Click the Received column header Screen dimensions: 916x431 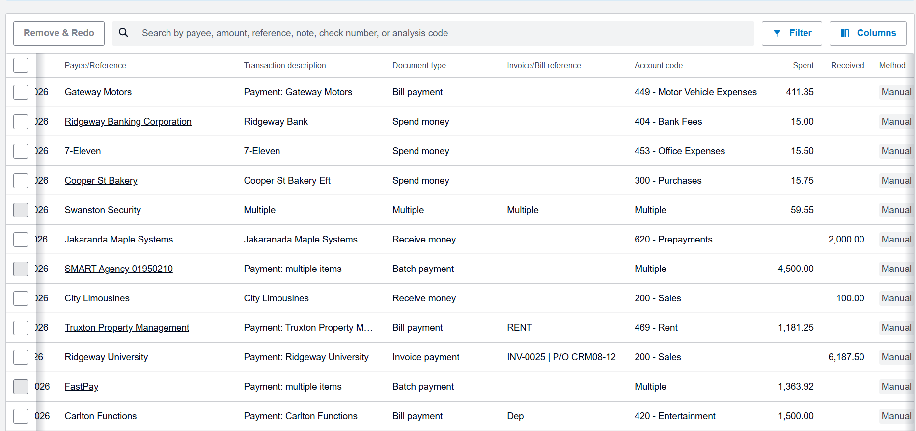(847, 65)
